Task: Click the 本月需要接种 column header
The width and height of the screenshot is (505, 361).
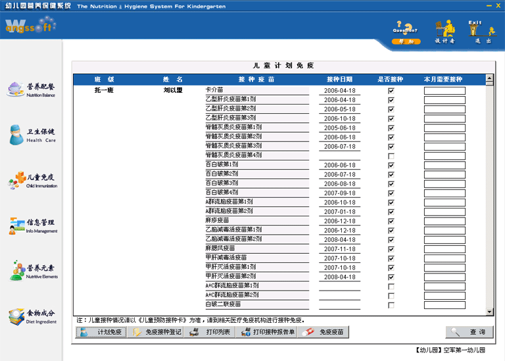Action: pyautogui.click(x=443, y=80)
